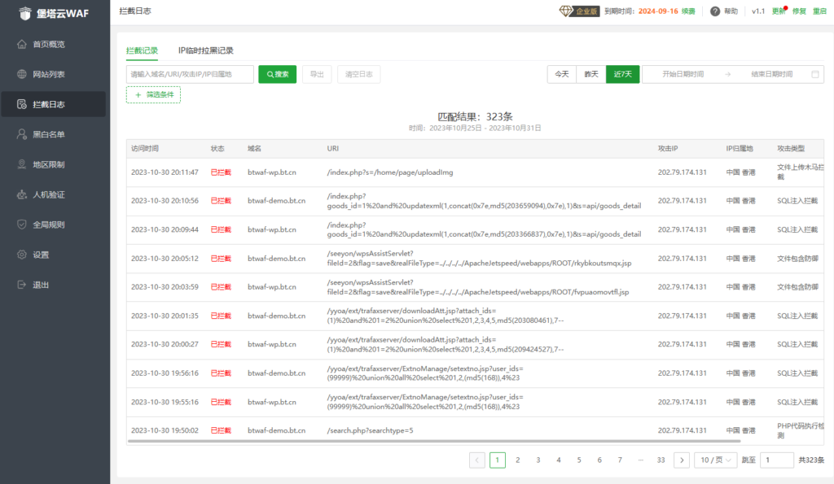Screen dimensions: 834x484
Task: Click attack IP in 20:00:27 row
Action: (683, 344)
